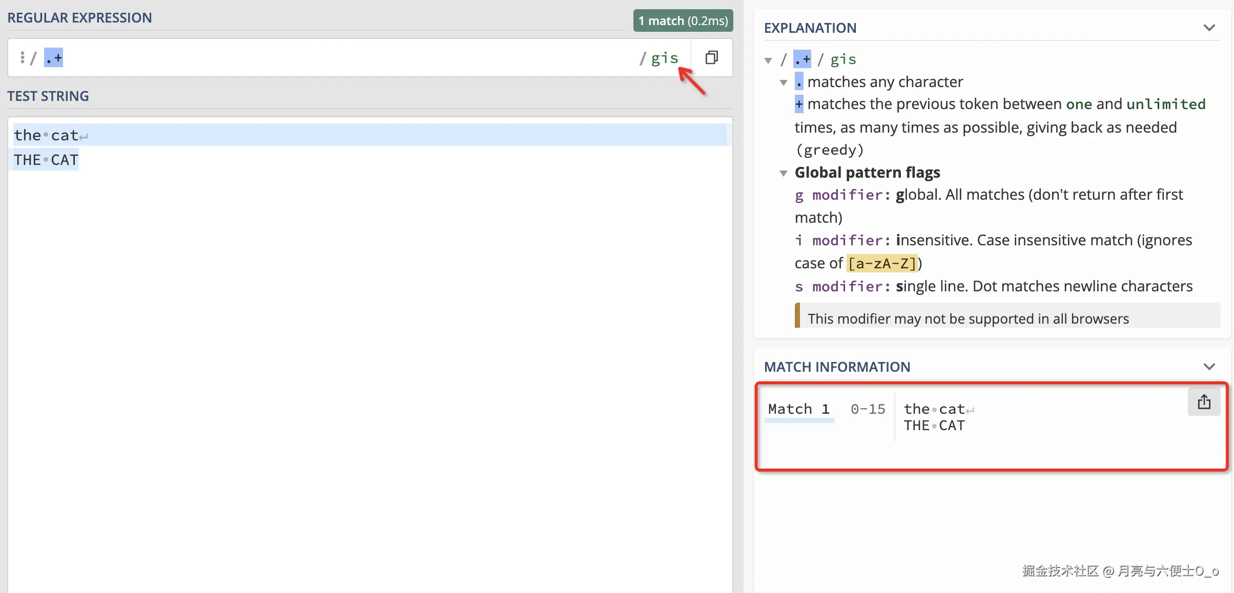This screenshot has width=1234, height=593.
Task: Open the delimiter options dots icon
Action: (x=22, y=58)
